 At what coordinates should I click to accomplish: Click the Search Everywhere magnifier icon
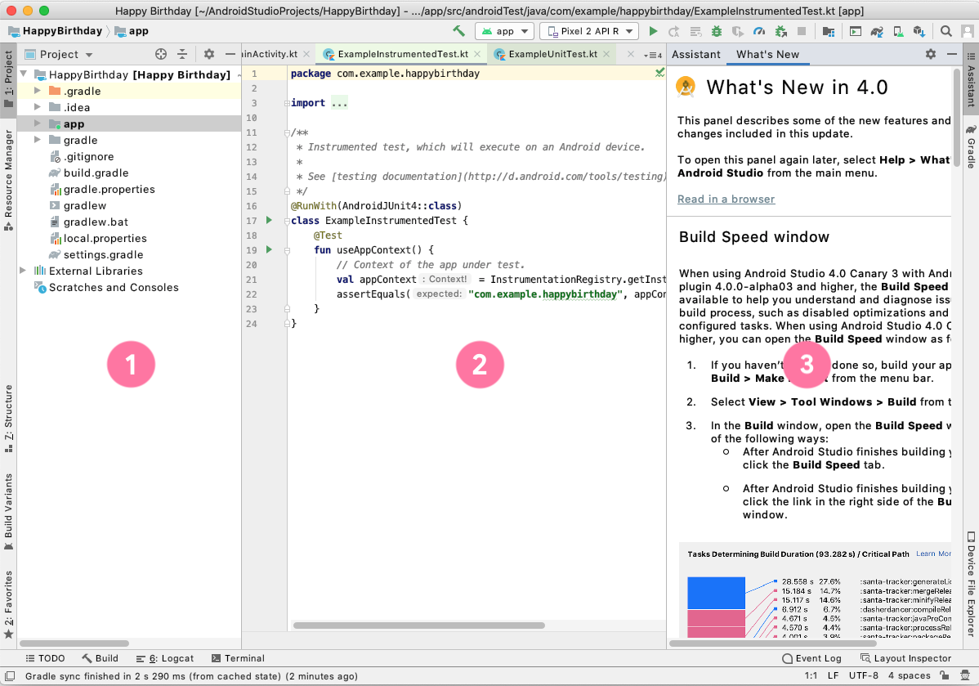(x=945, y=31)
